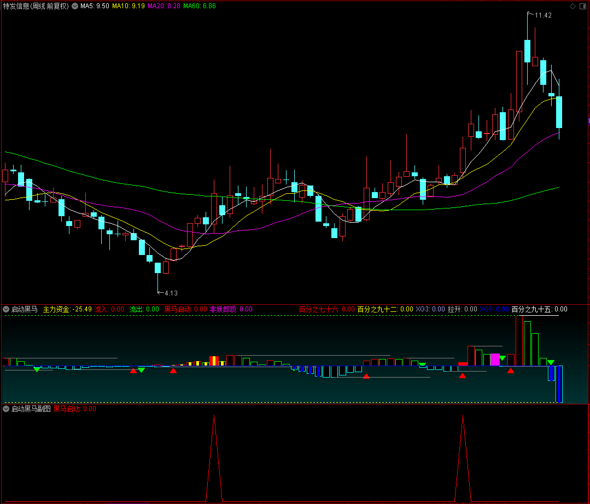This screenshot has width=590, height=504.
Task: Expand the 启动黑马 indicator settings arrow
Action: [x=6, y=309]
